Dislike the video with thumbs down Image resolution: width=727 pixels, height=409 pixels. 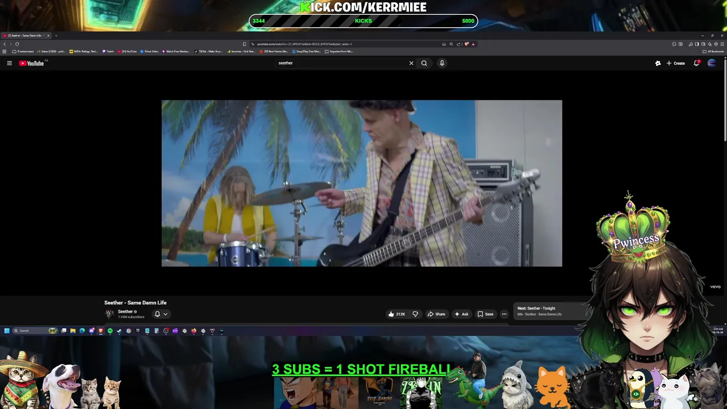(x=415, y=314)
